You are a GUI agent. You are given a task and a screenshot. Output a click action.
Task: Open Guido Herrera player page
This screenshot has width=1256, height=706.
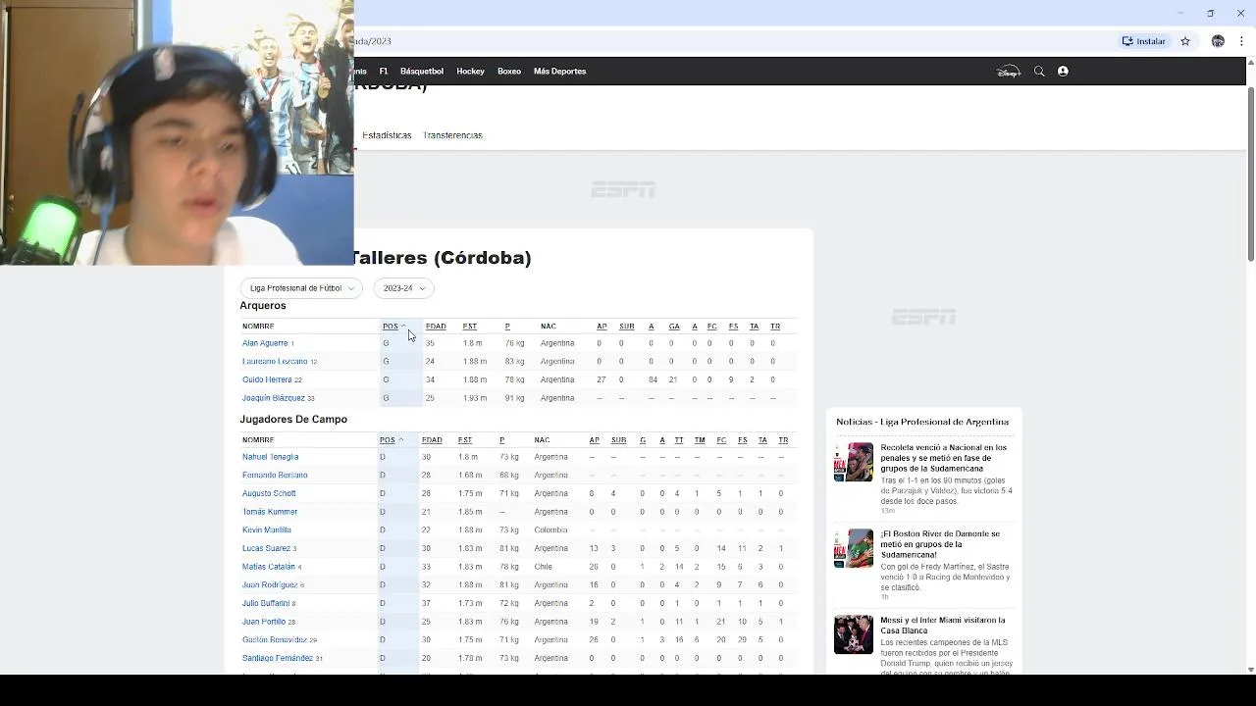(x=267, y=380)
